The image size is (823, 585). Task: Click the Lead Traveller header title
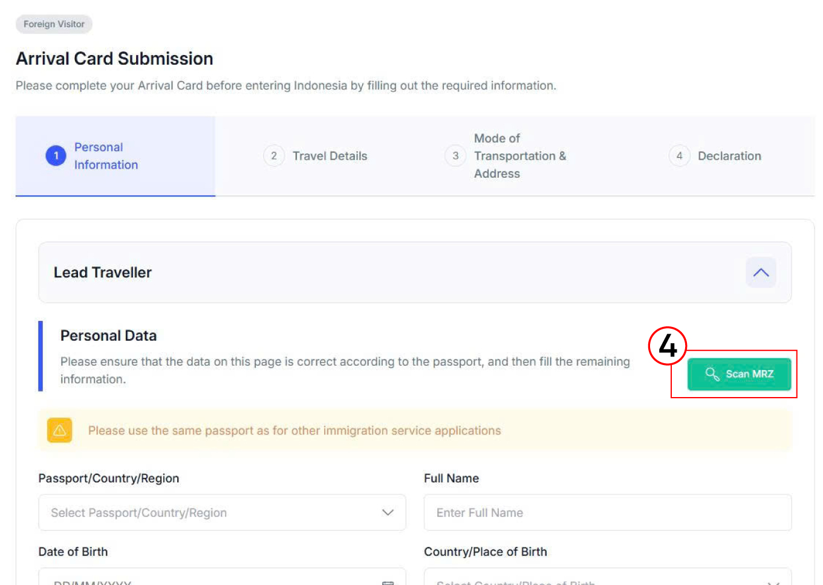pos(103,273)
